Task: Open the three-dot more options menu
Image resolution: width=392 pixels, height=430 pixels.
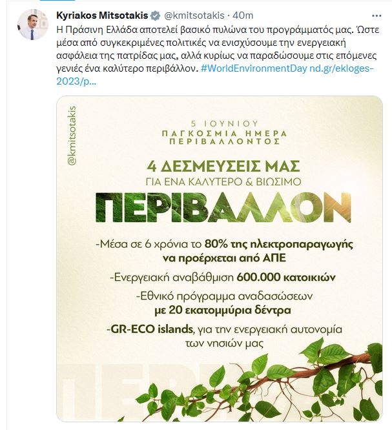Action: click(x=377, y=14)
